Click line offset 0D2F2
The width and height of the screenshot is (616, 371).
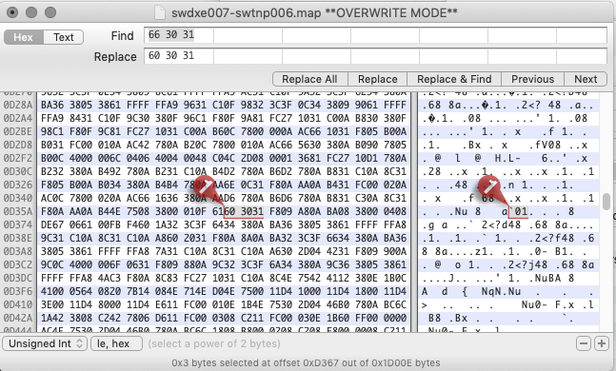(x=18, y=158)
